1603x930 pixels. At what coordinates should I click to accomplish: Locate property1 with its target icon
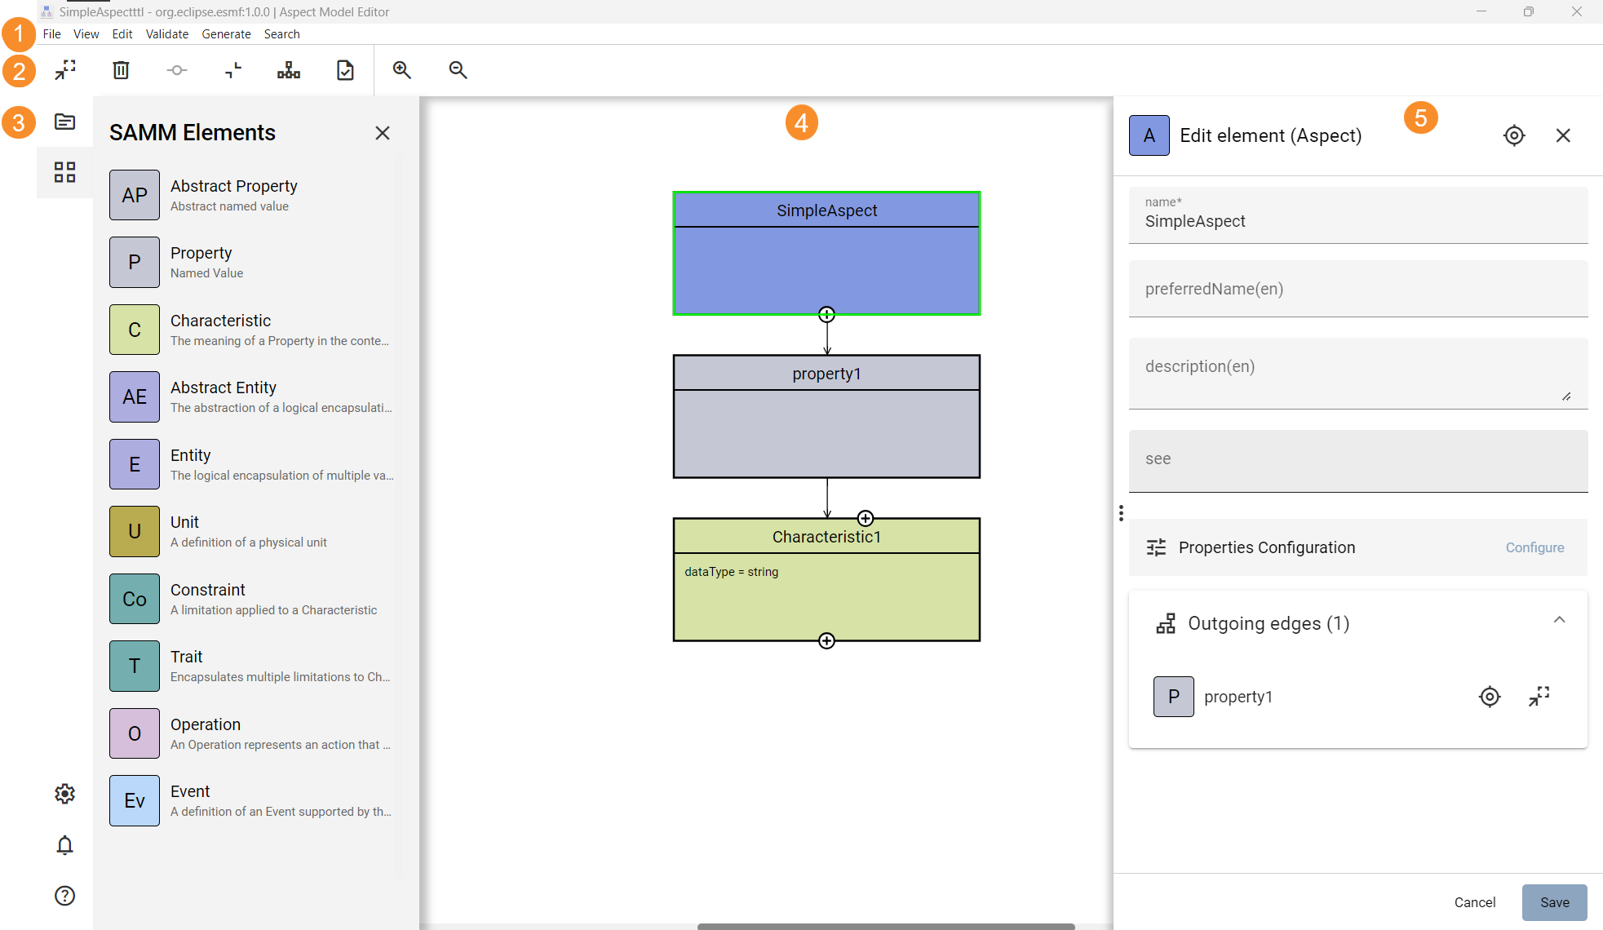pos(1490,697)
